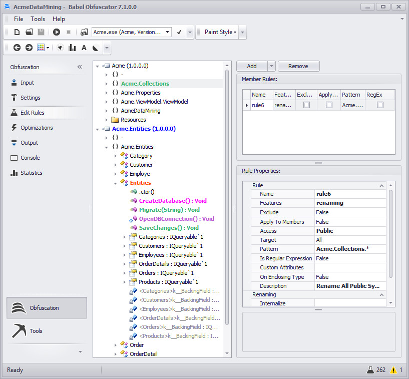Select the Customers : IQueryable`1 property

click(171, 246)
